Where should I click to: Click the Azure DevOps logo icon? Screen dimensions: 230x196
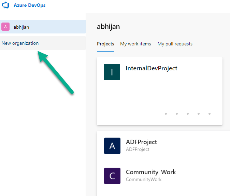[6, 5]
